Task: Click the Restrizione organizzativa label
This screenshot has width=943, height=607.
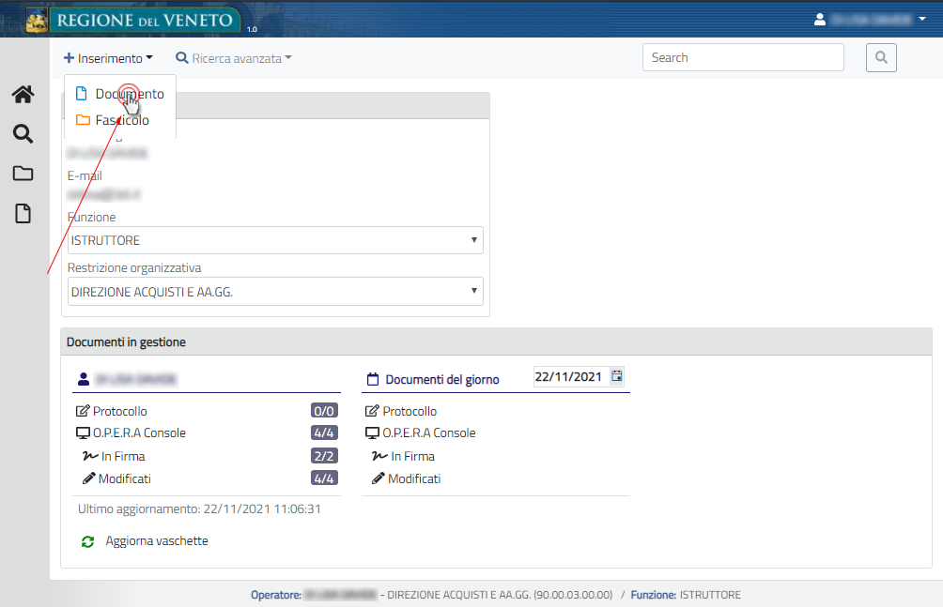Action: pos(134,268)
